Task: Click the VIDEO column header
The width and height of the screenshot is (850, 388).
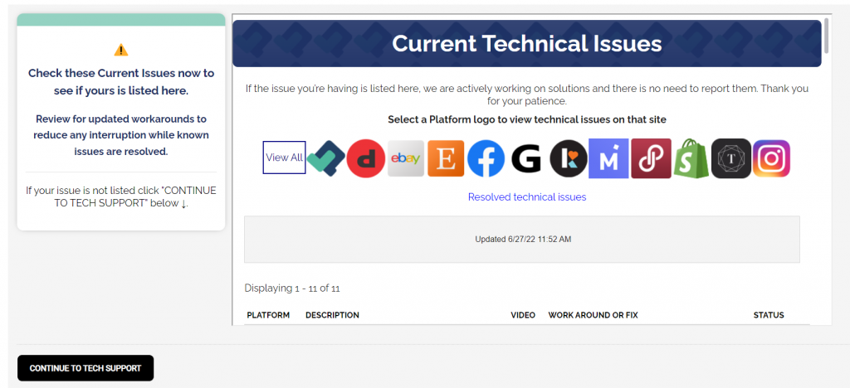Action: tap(523, 315)
